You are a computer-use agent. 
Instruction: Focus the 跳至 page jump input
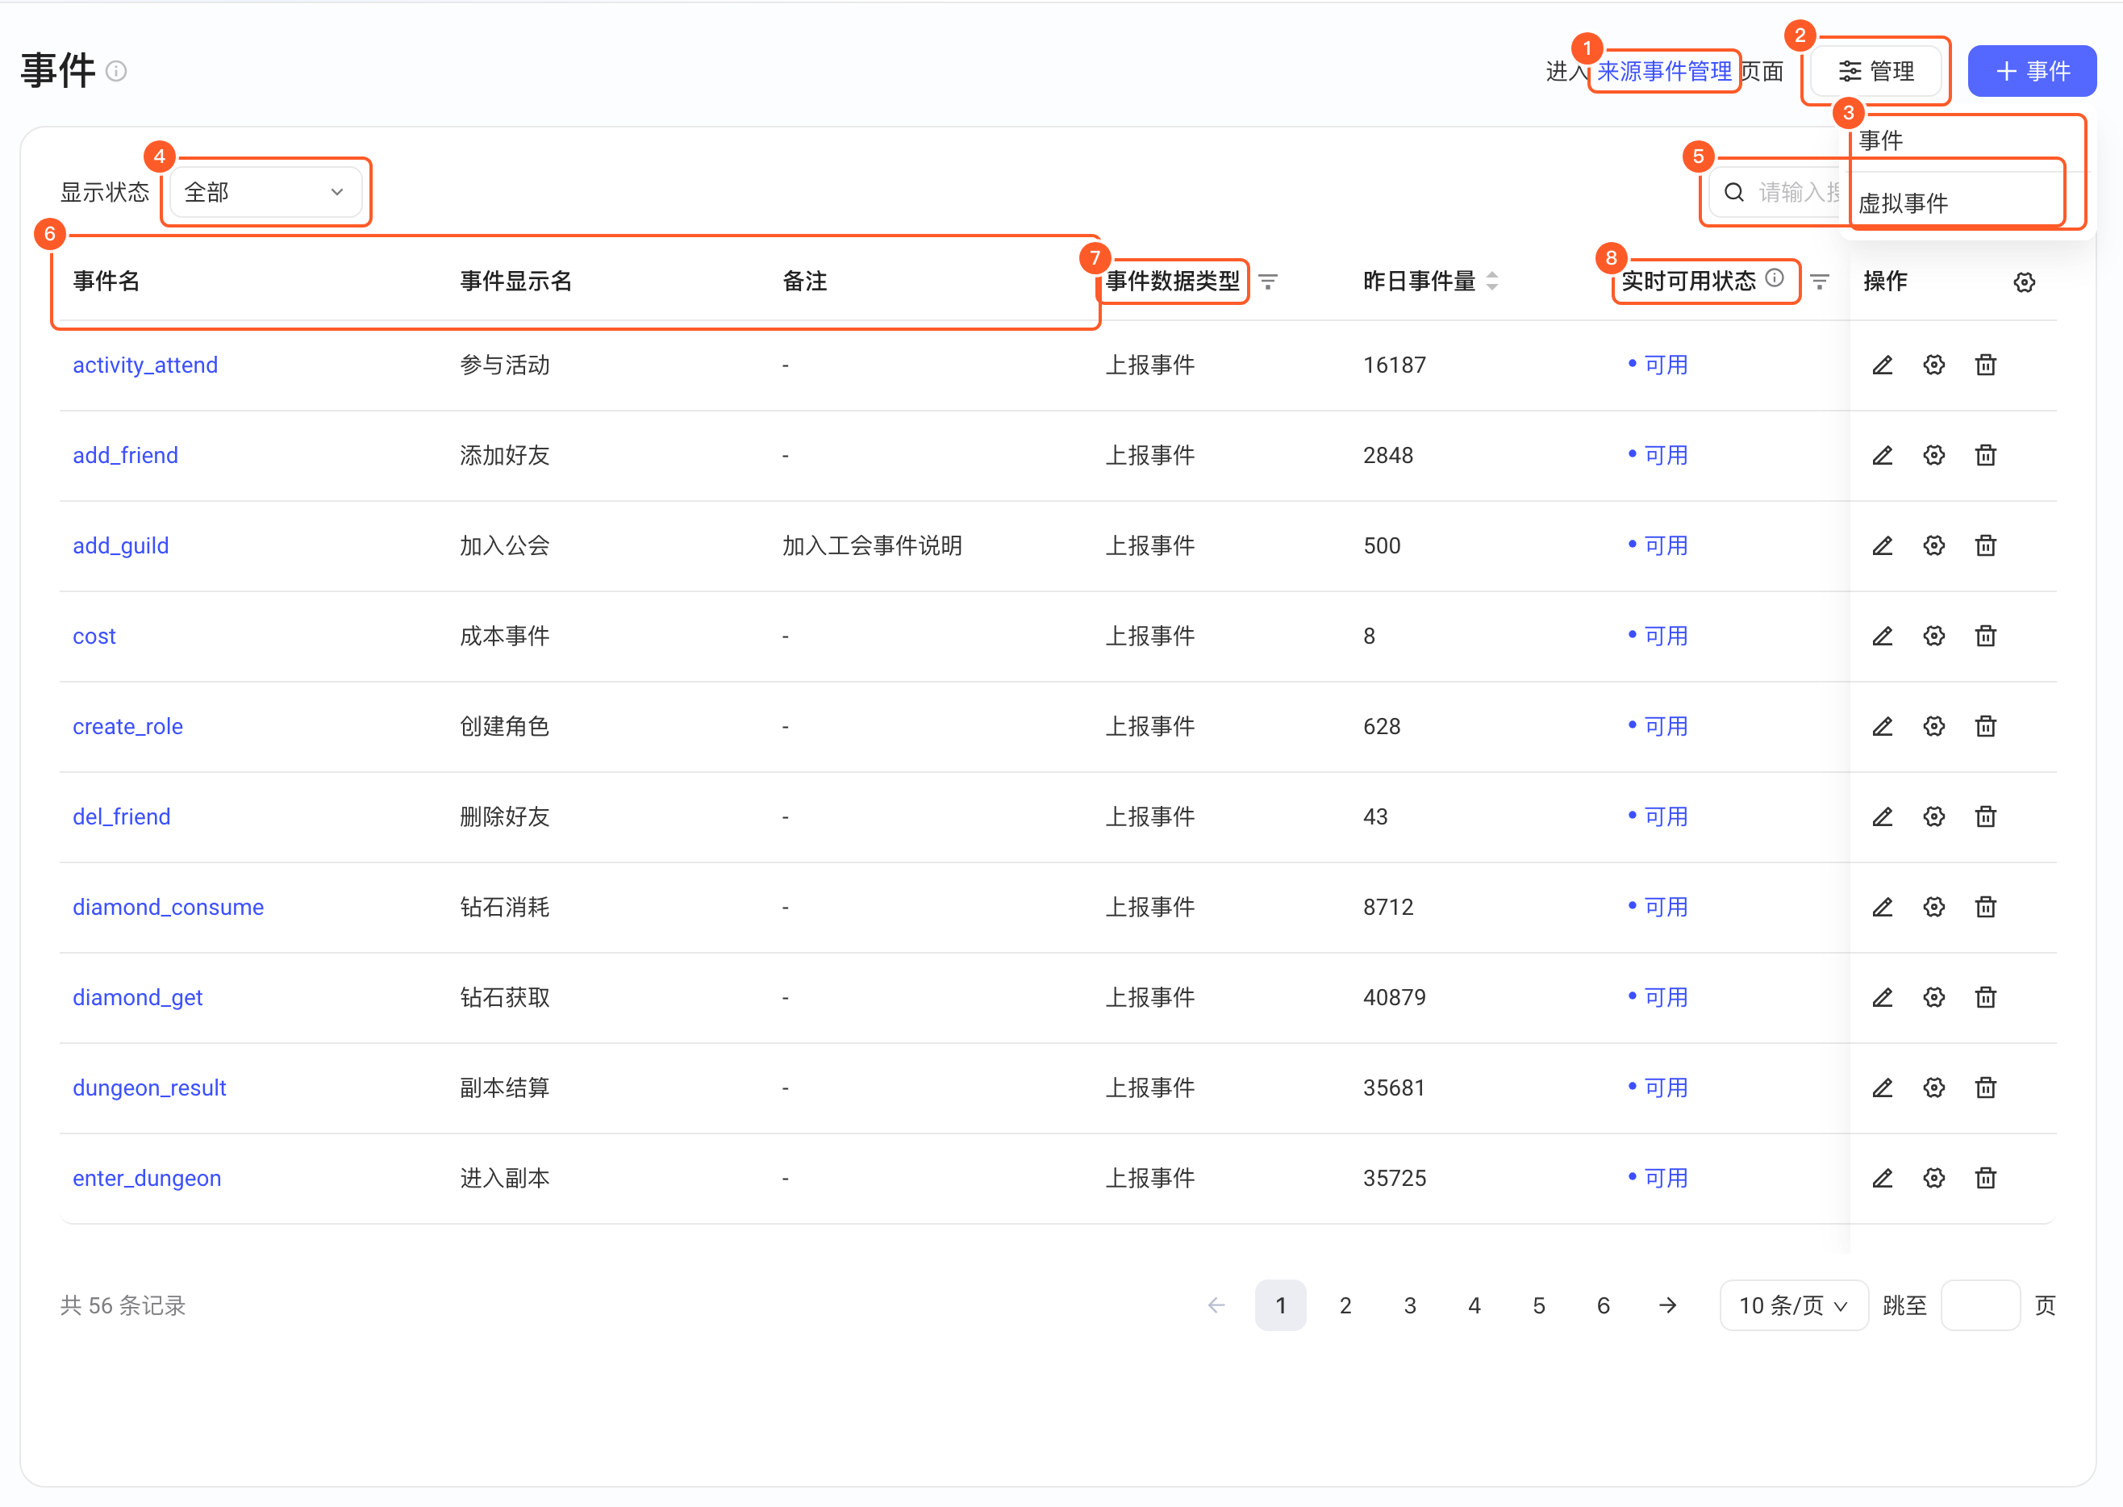[x=1980, y=1305]
